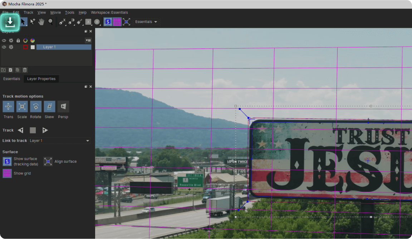Toggle Trans track motion option

8,106
